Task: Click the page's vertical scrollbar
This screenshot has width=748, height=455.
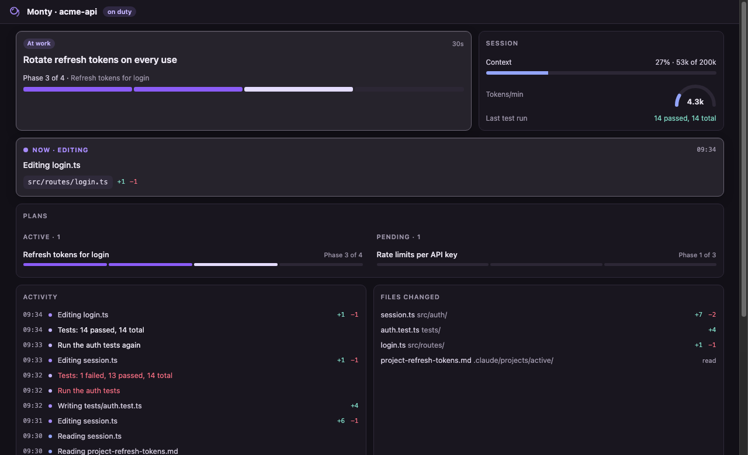Action: click(744, 159)
